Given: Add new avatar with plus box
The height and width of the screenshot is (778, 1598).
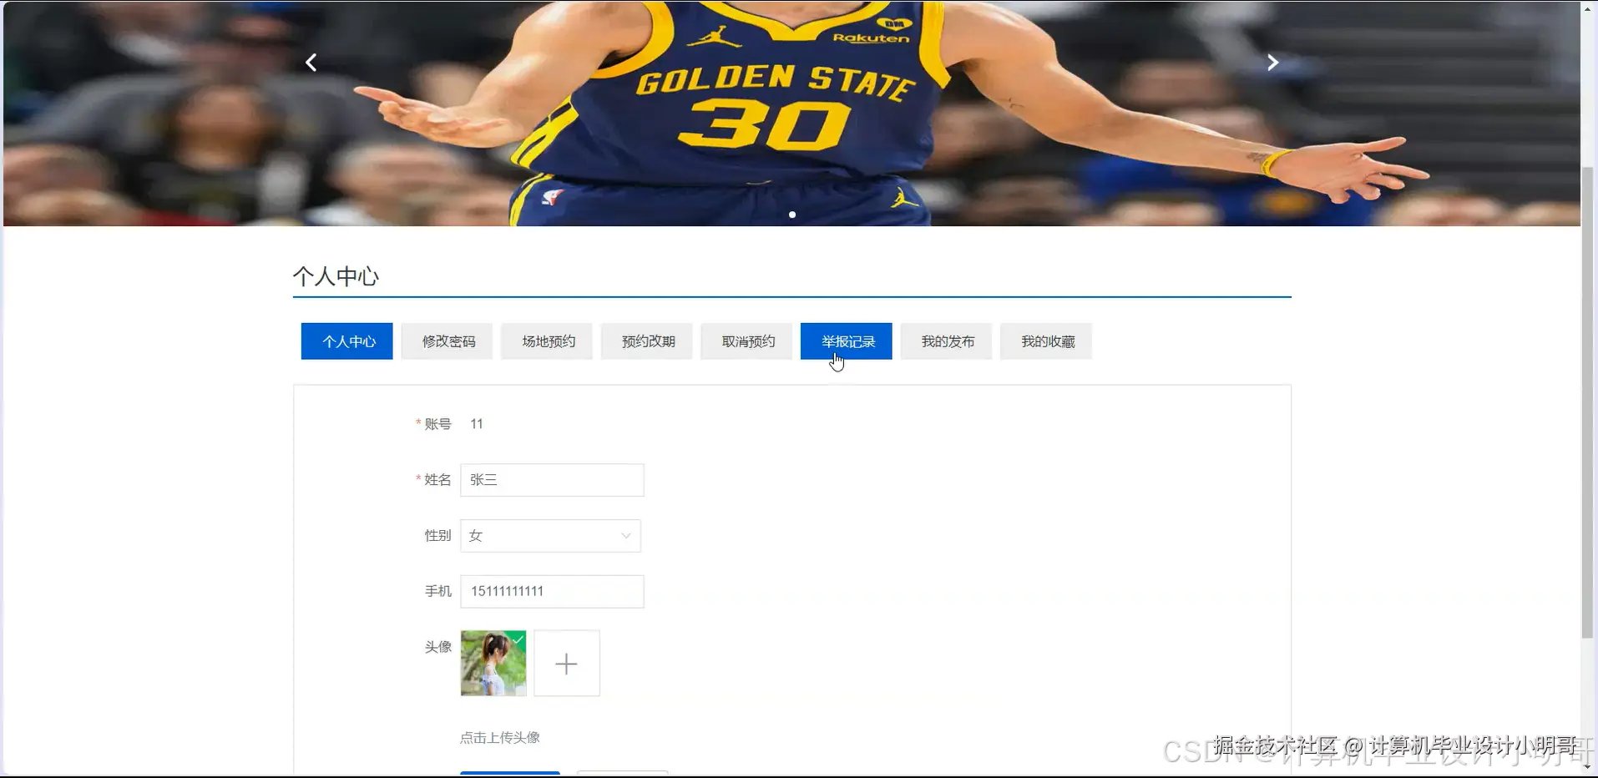Looking at the screenshot, I should click(x=567, y=664).
